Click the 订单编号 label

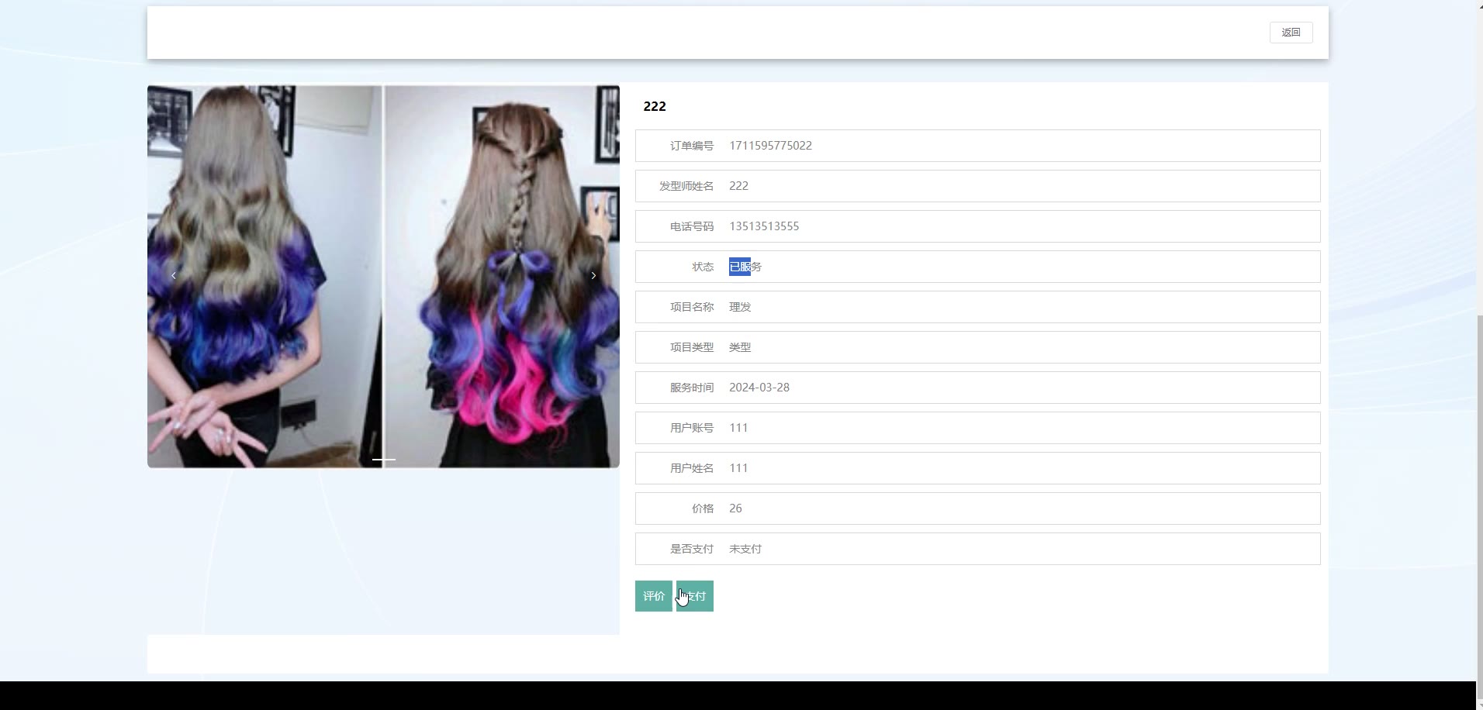[692, 146]
